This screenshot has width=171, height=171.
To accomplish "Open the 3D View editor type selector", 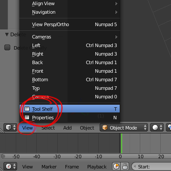I will pyautogui.click(x=10, y=127).
